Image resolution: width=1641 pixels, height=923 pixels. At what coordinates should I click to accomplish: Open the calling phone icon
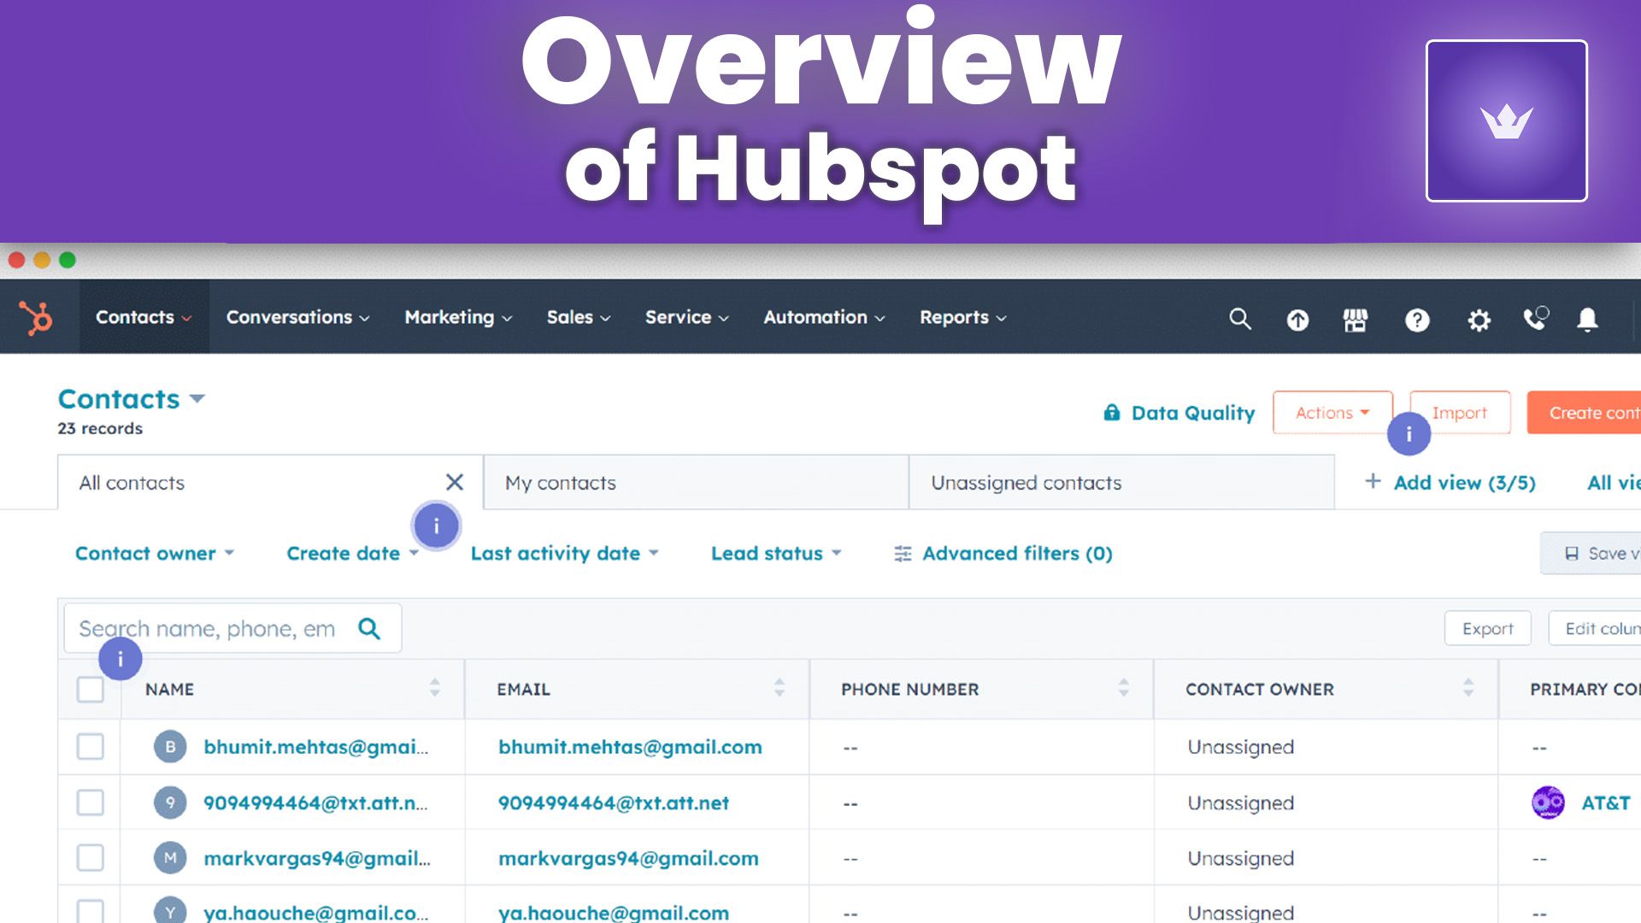1536,318
